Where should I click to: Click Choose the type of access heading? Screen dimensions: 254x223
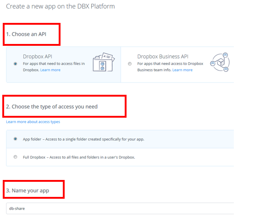(x=52, y=107)
